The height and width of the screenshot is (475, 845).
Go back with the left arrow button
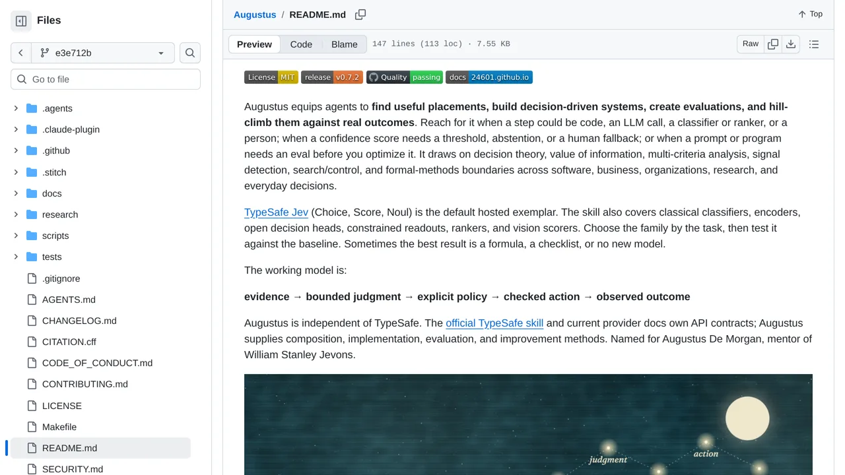click(x=20, y=53)
